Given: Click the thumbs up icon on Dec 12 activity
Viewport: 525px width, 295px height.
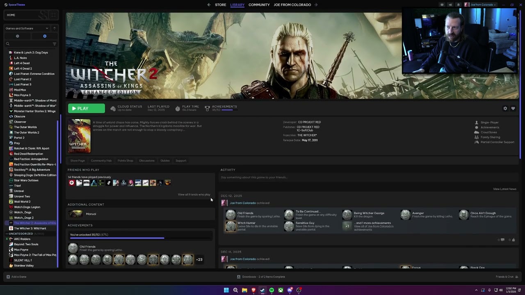Looking at the screenshot, I should coord(514,240).
